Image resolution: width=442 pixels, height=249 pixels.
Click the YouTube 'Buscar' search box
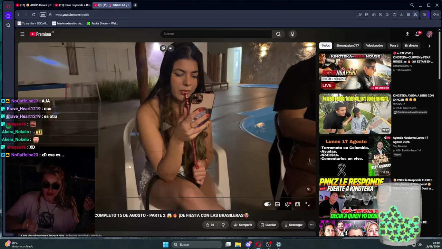coord(216,34)
